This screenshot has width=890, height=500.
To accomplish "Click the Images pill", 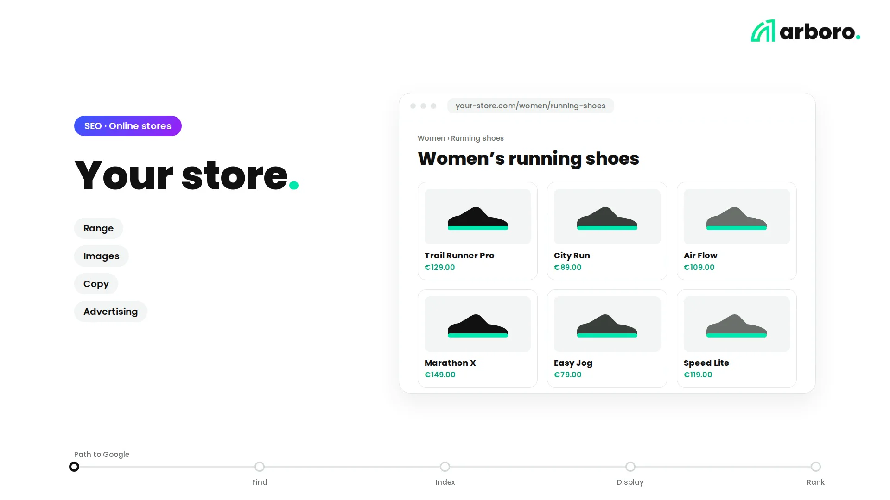I will [101, 256].
